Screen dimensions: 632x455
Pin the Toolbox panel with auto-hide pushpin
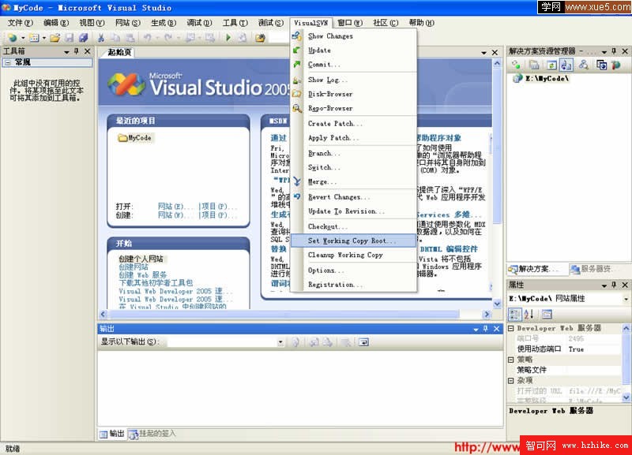[x=76, y=51]
